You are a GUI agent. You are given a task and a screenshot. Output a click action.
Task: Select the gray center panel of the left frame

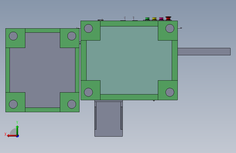click(x=42, y=70)
